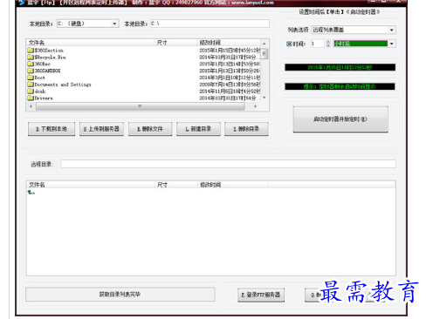This screenshot has height=319, width=426.
Task: Click the local list 修改时间 column header
Action: tap(230, 43)
